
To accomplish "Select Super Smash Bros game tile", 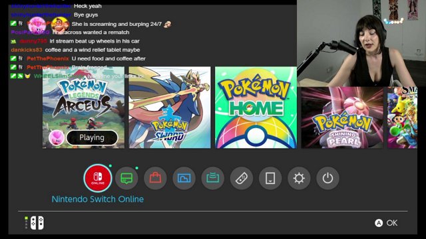I will [x=402, y=118].
